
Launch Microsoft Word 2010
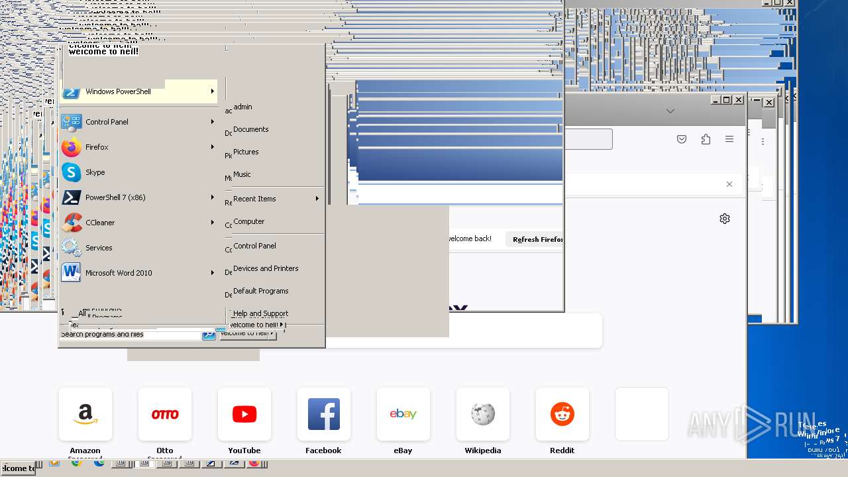[x=139, y=273]
